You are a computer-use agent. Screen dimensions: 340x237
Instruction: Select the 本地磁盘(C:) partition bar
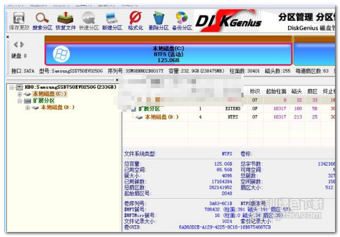168,54
